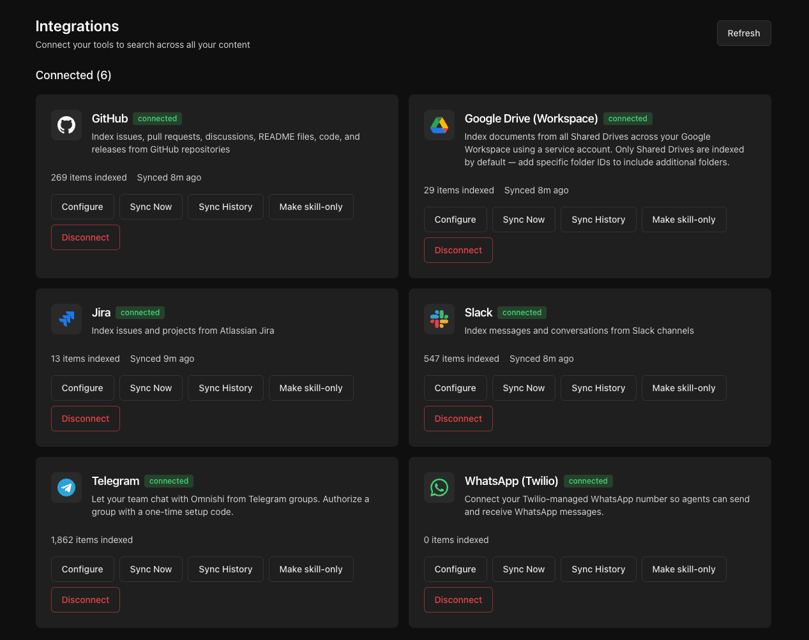Make Slack skill-only

coord(684,388)
